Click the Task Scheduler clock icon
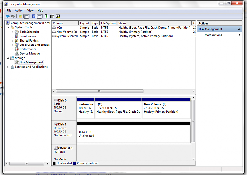247x175 pixels. click(x=17, y=32)
